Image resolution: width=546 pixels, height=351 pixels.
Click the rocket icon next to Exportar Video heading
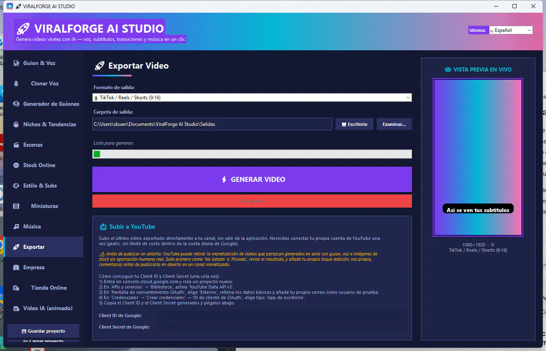pyautogui.click(x=99, y=66)
